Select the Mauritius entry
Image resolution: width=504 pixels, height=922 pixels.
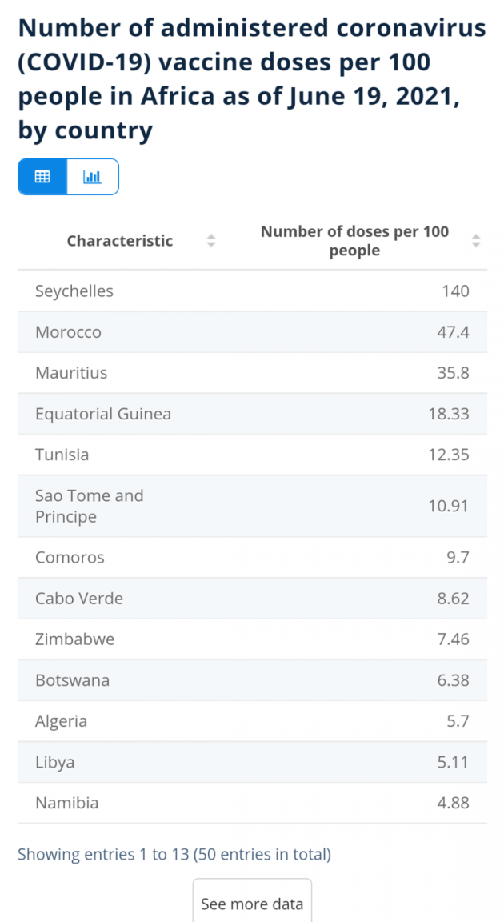pos(253,373)
